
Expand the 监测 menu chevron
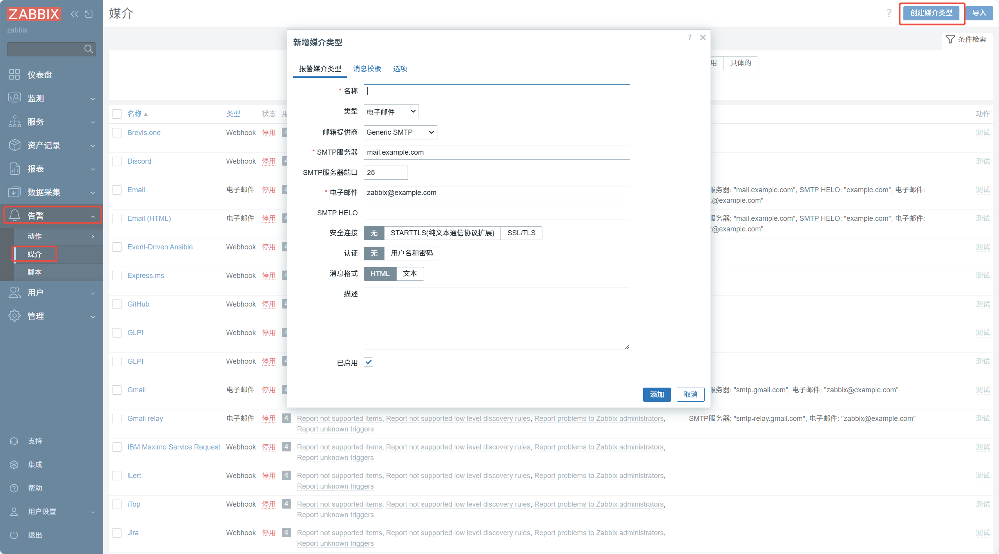pos(93,99)
